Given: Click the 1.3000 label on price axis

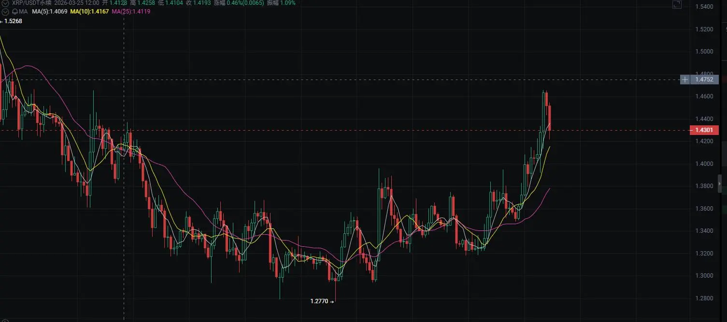Looking at the screenshot, I should click(704, 276).
